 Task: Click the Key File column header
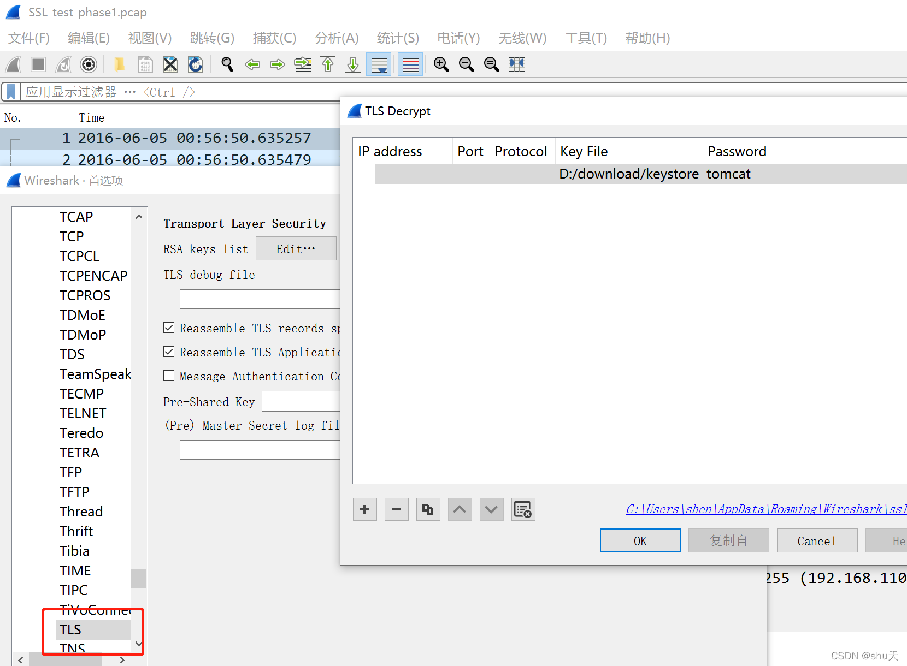point(629,151)
